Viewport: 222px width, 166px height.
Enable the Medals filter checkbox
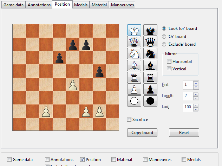tap(184, 159)
